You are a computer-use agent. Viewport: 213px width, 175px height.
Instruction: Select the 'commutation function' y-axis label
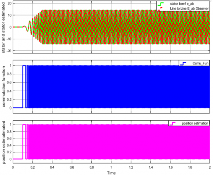pos(4,87)
